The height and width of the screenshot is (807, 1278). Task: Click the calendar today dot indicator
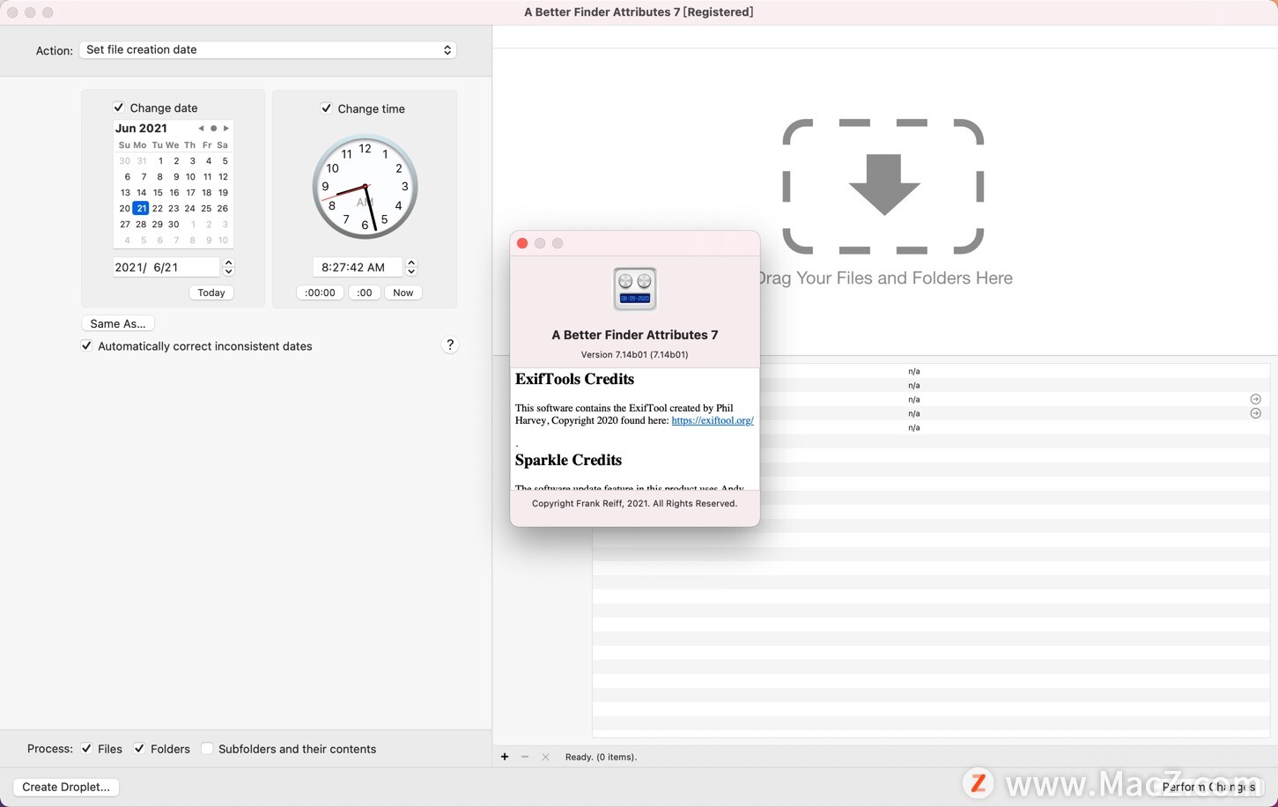(x=213, y=129)
